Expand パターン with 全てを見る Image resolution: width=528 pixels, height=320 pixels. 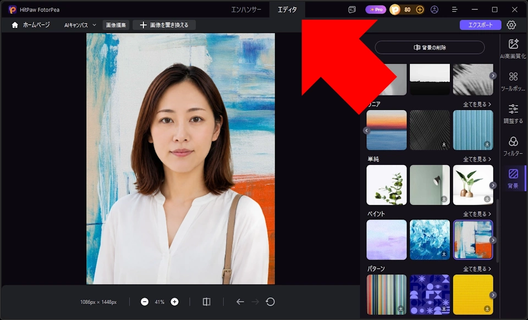[x=477, y=269]
